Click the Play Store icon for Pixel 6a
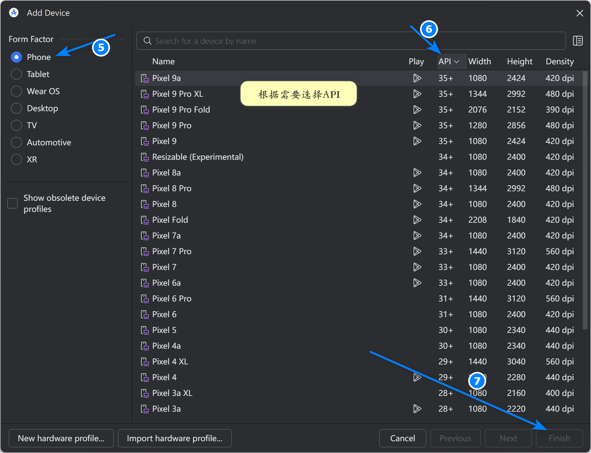Image resolution: width=591 pixels, height=453 pixels. (417, 283)
